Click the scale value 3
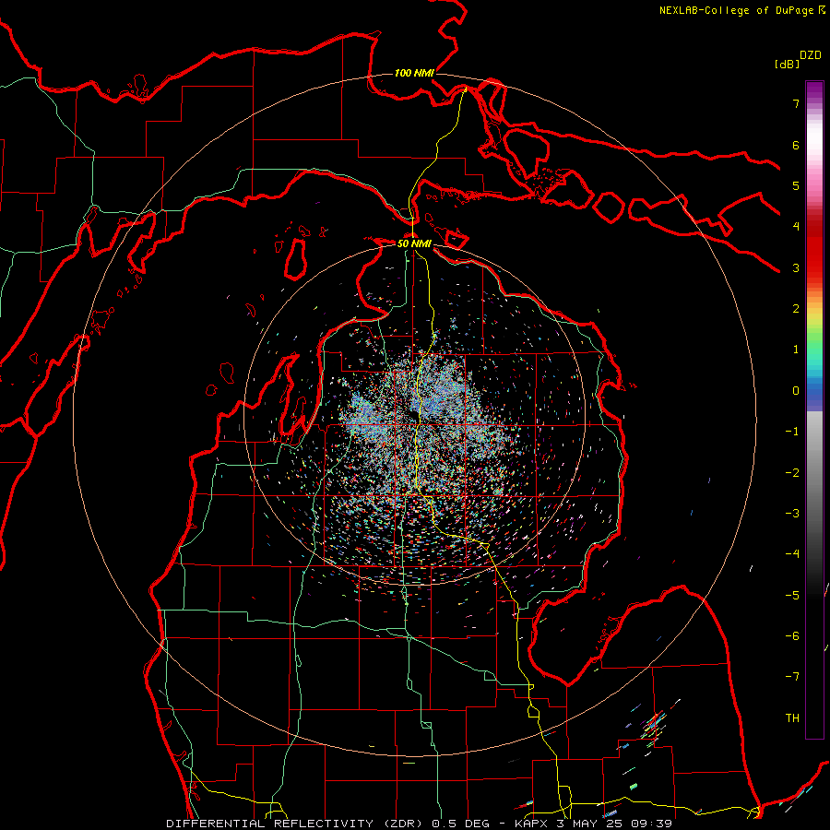This screenshot has height=830, width=830. tap(796, 267)
